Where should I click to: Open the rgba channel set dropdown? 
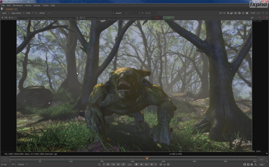[6, 13]
